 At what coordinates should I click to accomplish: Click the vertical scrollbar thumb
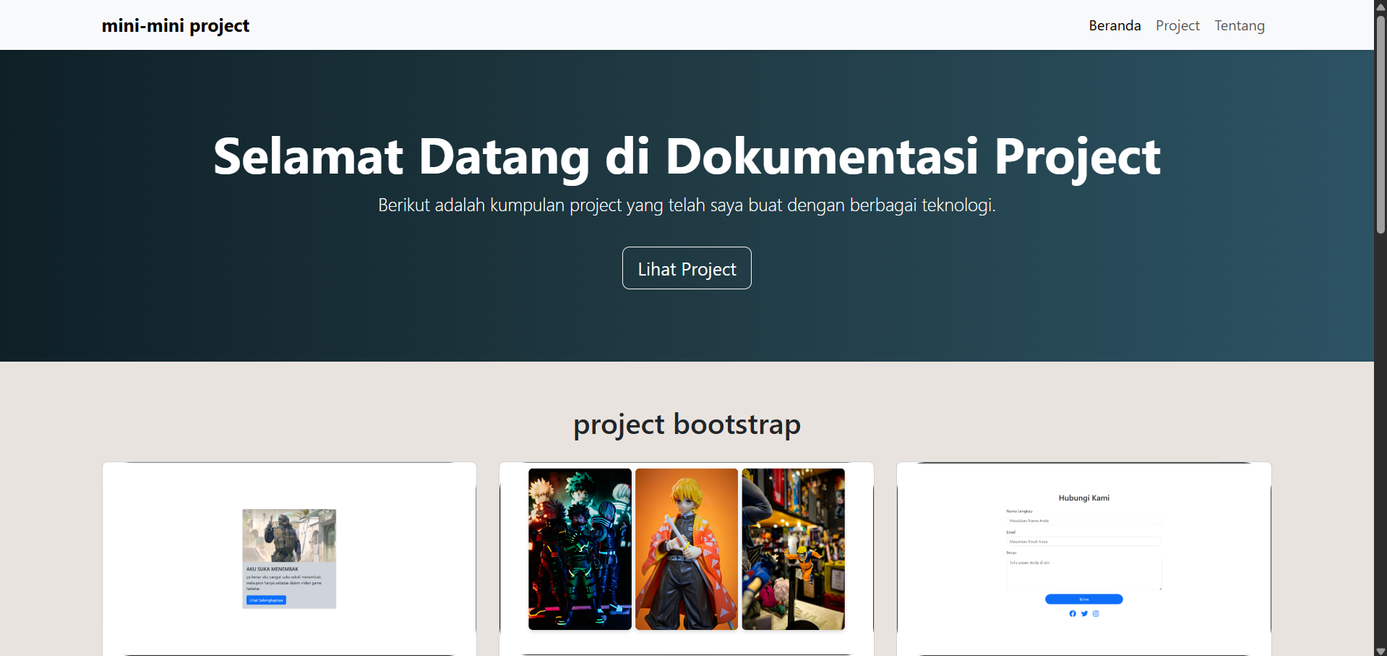tap(1380, 124)
